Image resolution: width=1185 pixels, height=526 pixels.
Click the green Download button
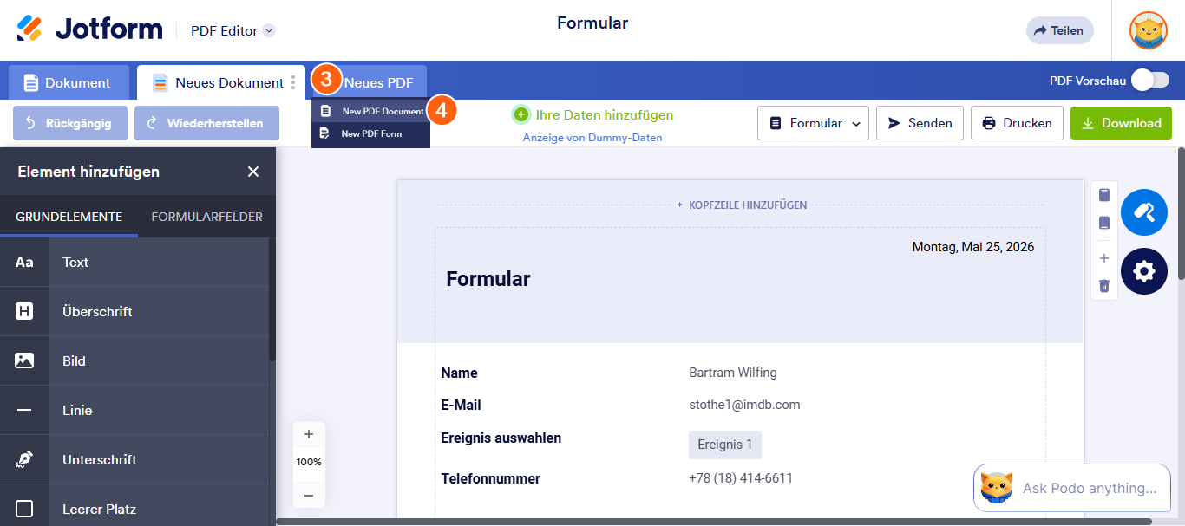(1121, 123)
